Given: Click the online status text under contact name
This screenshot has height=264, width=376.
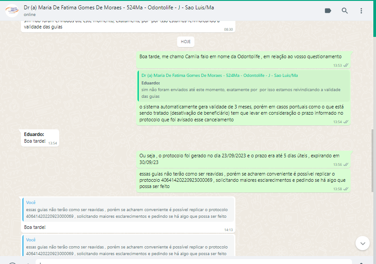Looking at the screenshot, I should (30, 15).
